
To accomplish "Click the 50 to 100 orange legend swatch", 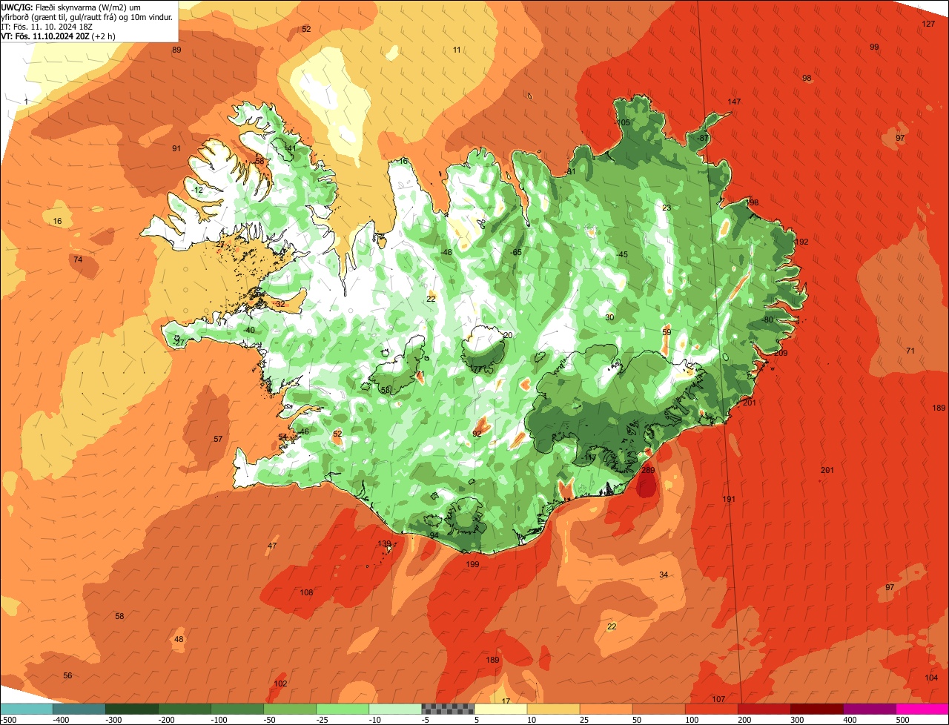I will (658, 709).
